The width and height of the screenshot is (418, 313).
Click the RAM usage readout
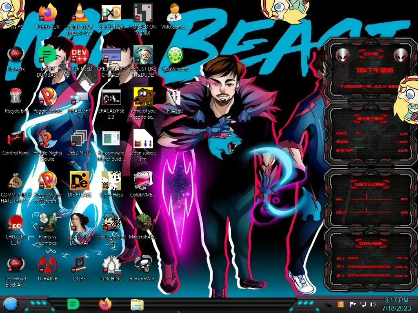click(403, 142)
